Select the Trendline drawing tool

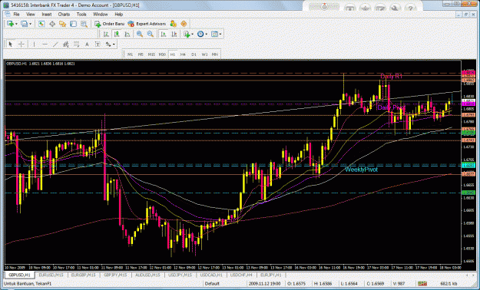[x=55, y=44]
